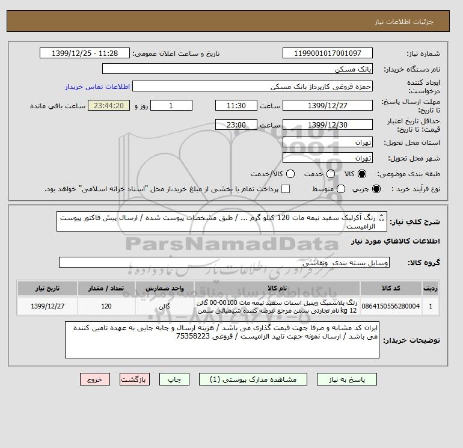Open مشاهده مدارک پیوستی (1) button
The width and height of the screenshot is (463, 448).
coord(253,379)
